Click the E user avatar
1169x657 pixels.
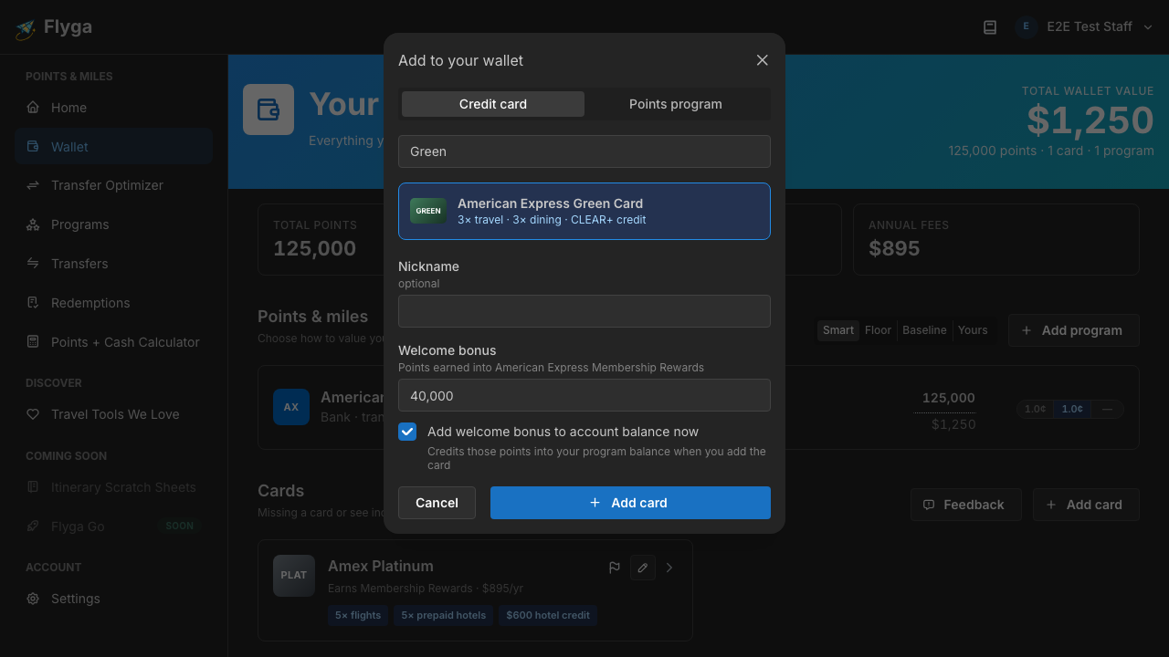tap(1026, 26)
